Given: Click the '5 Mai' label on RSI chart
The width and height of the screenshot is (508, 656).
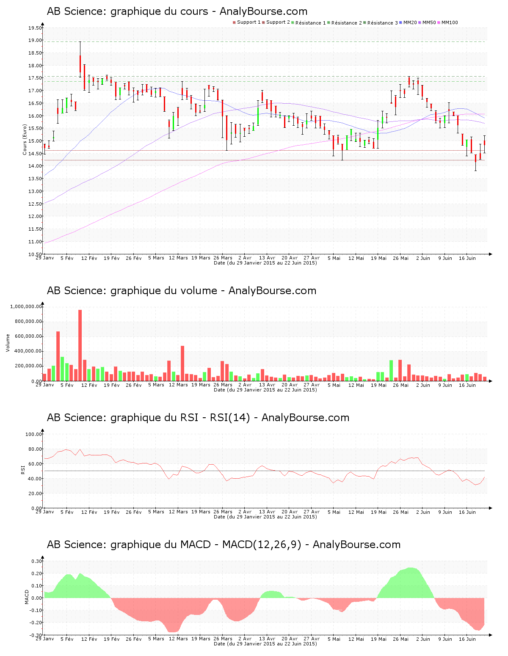Looking at the screenshot, I should click(334, 512).
